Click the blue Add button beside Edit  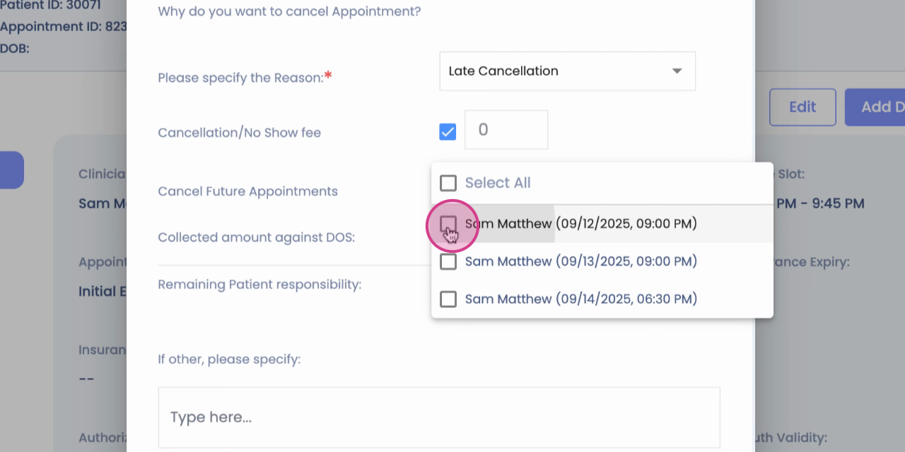coord(875,107)
